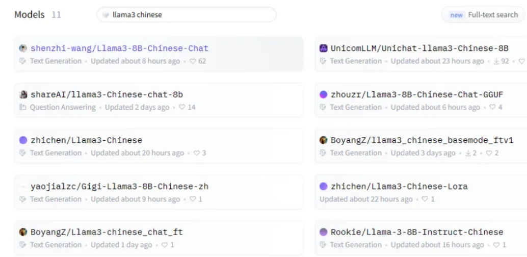Viewport: 527px width, 257px height.
Task: Click 'Updated about 8 hours ago' text
Action: pos(136,61)
